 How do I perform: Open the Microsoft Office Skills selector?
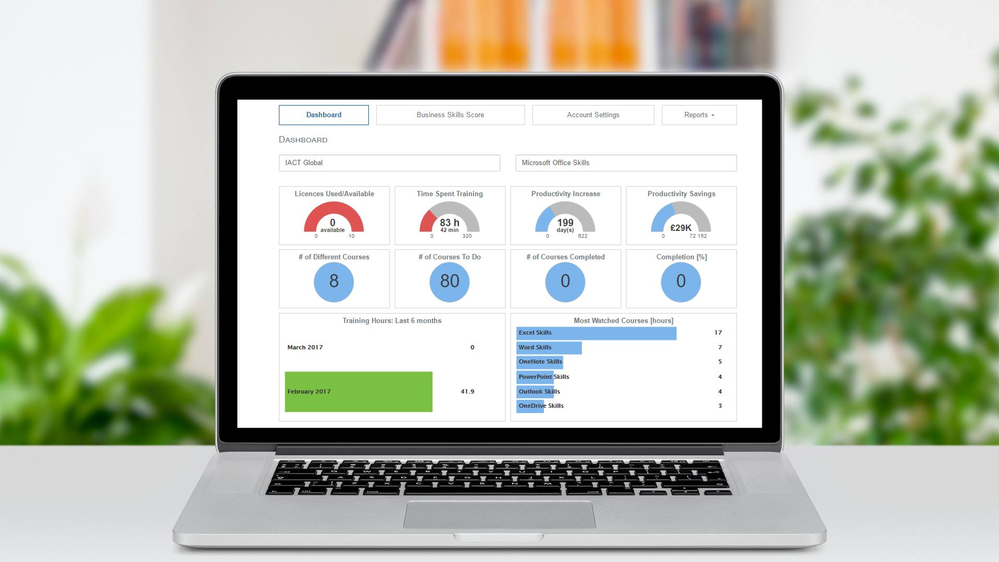coord(626,163)
